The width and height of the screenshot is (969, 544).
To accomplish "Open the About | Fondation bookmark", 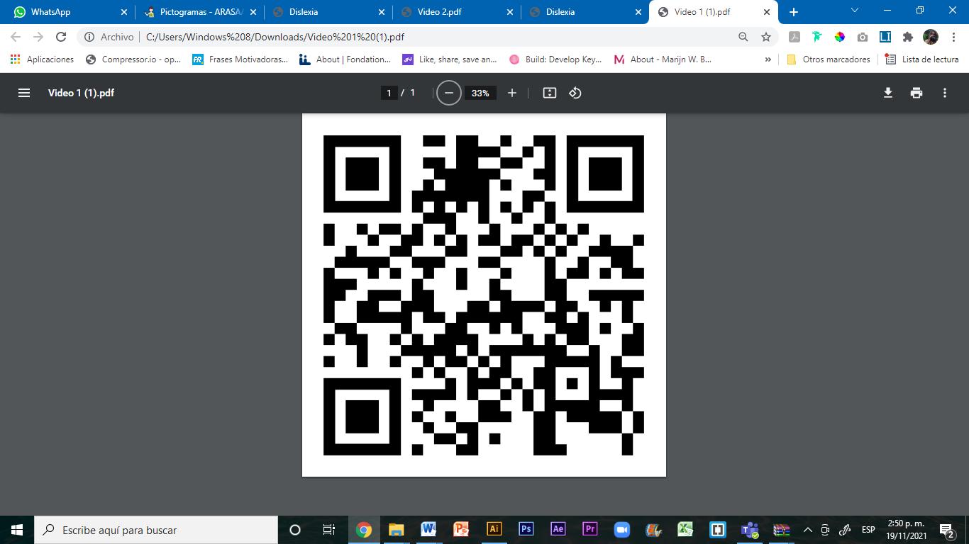I will [x=345, y=59].
